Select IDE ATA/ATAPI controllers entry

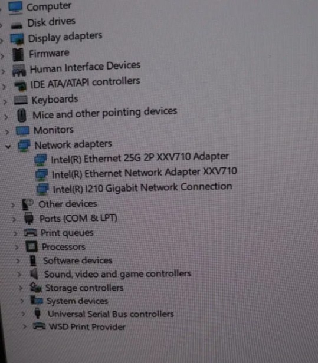(86, 83)
